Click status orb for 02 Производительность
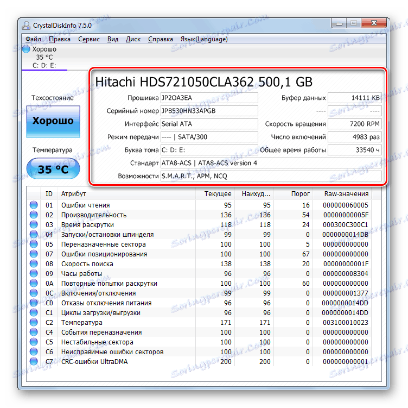The image size is (408, 408). [x=34, y=215]
